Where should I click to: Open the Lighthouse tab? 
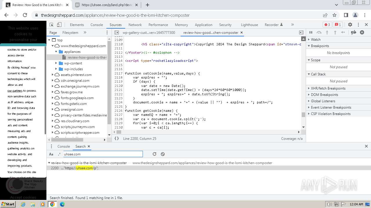[x=249, y=25]
